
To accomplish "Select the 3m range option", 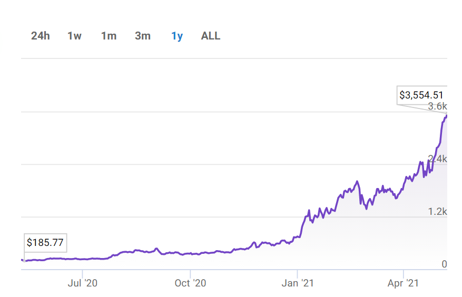I will point(143,36).
